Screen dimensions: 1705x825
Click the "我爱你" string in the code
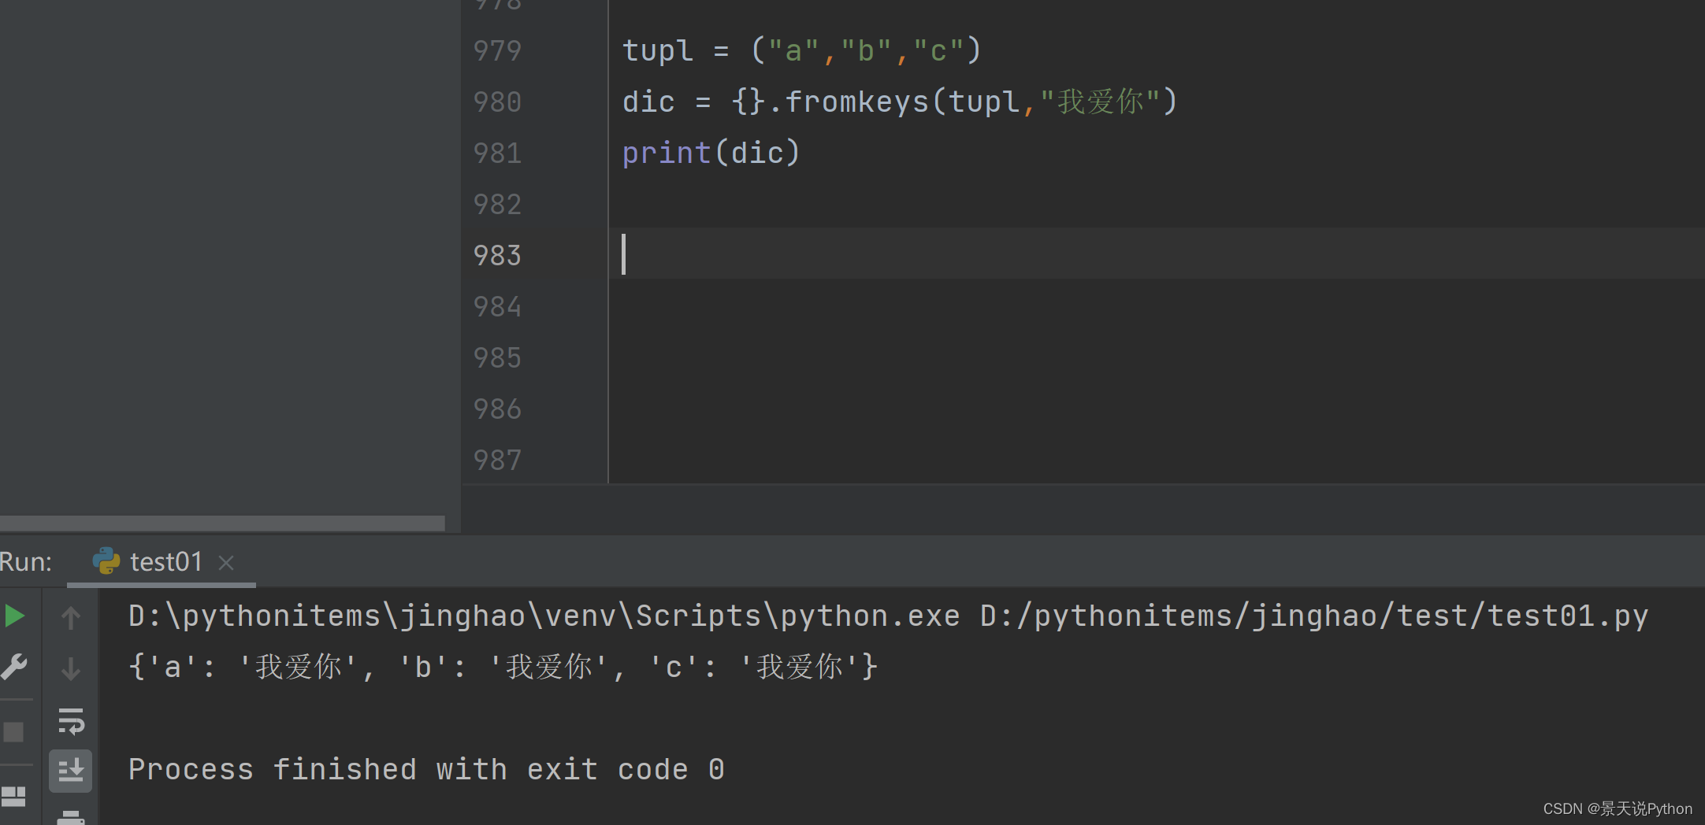pos(1100,102)
